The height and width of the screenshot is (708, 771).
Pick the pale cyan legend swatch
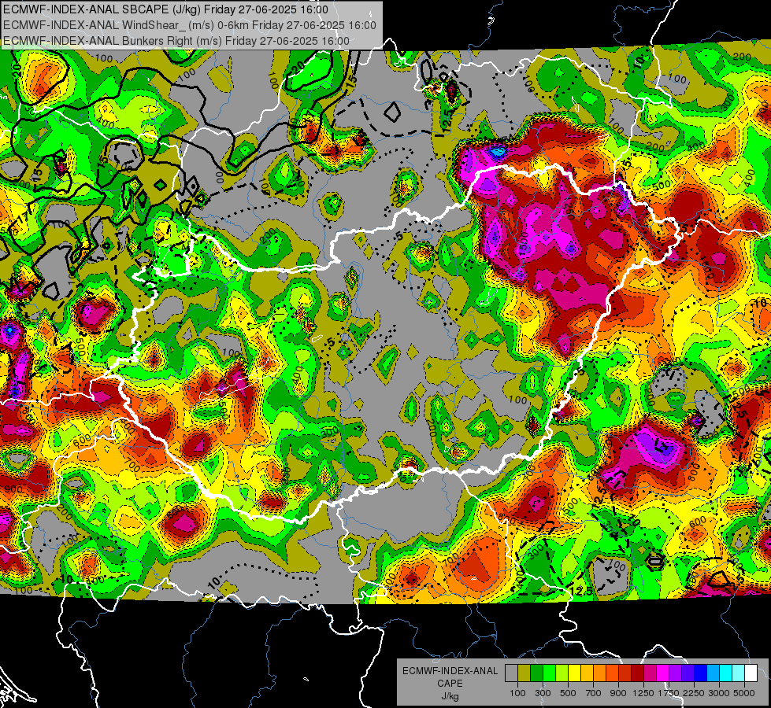(739, 673)
